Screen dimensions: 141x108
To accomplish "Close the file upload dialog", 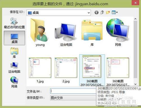I will (x=135, y=3).
